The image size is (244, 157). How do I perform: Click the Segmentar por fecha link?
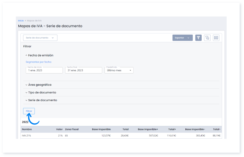38,62
